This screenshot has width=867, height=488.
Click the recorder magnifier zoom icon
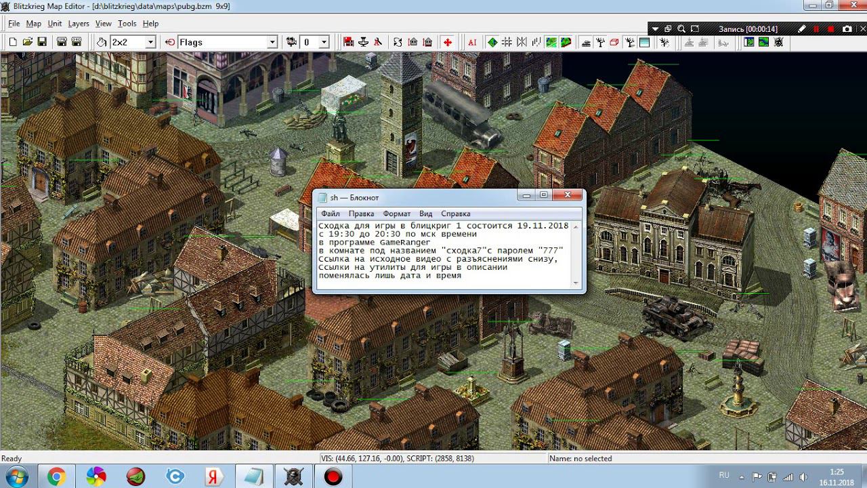(681, 29)
